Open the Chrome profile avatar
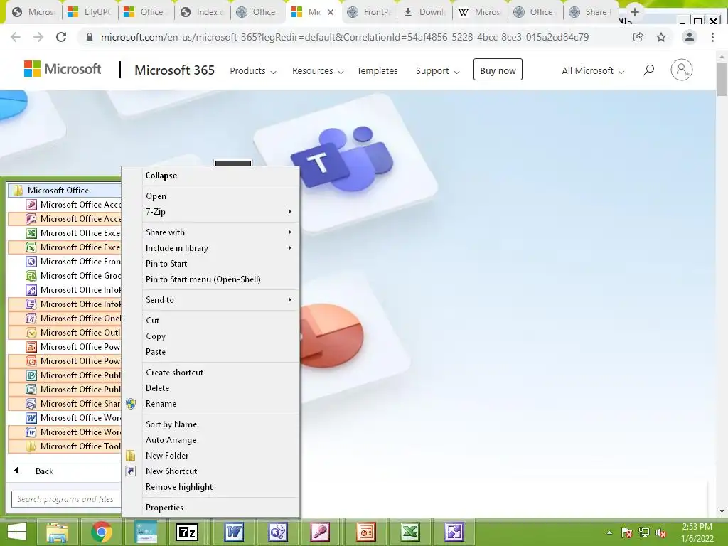Image resolution: width=728 pixels, height=546 pixels. 690,37
